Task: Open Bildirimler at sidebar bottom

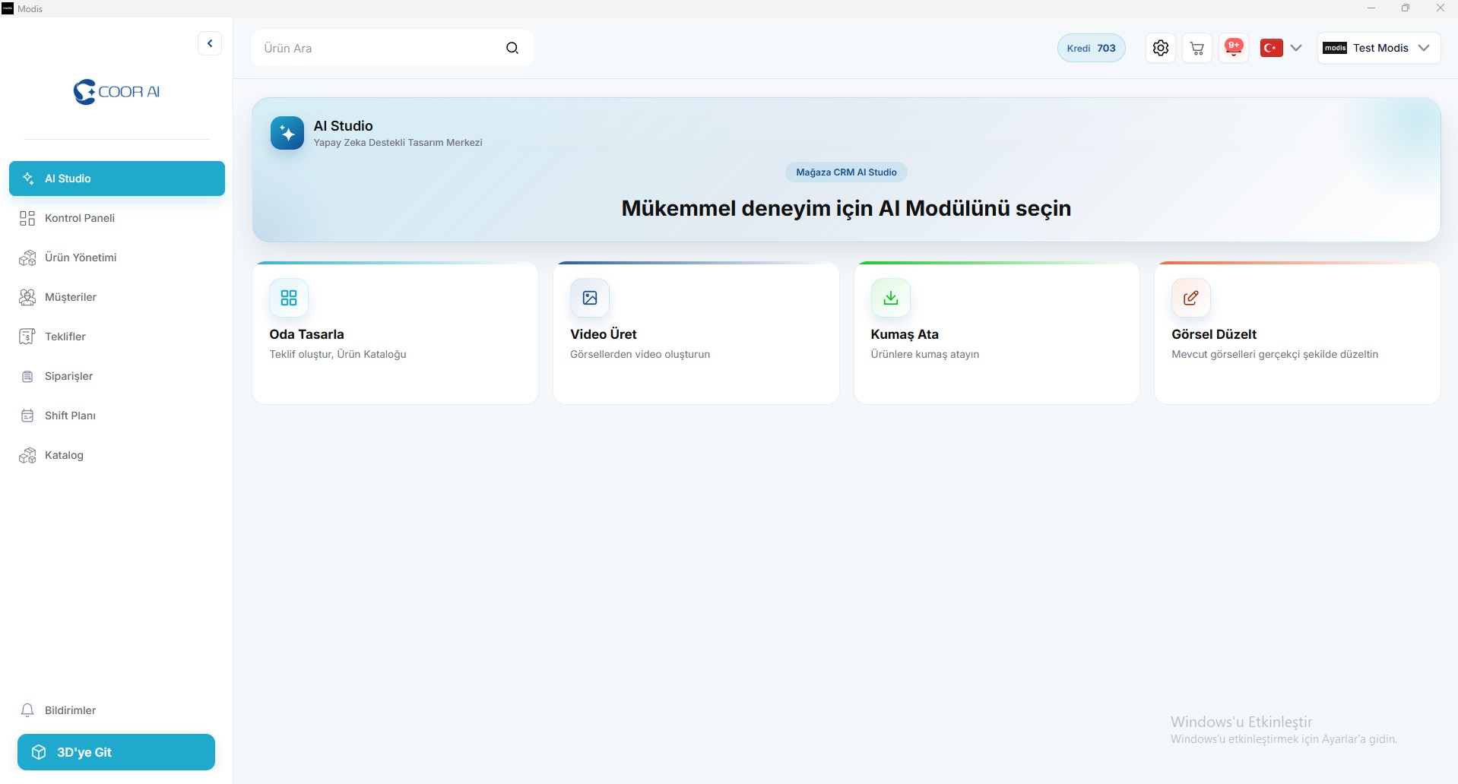Action: (x=117, y=710)
